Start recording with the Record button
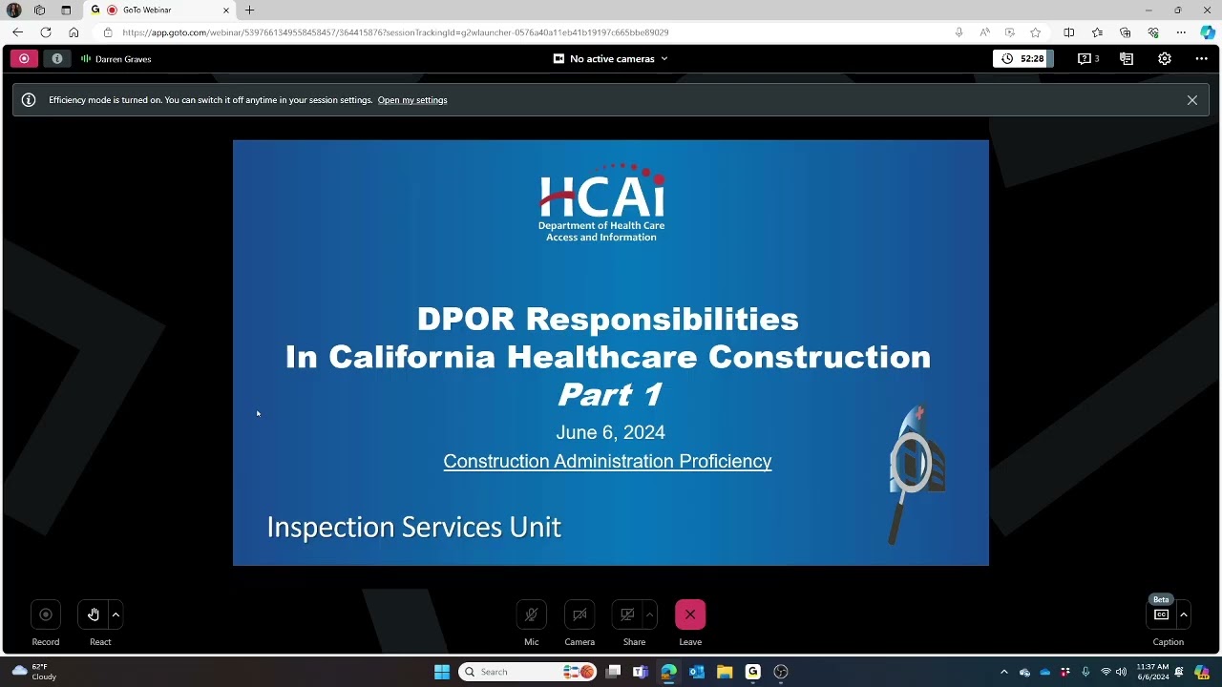This screenshot has height=687, width=1222. [46, 614]
